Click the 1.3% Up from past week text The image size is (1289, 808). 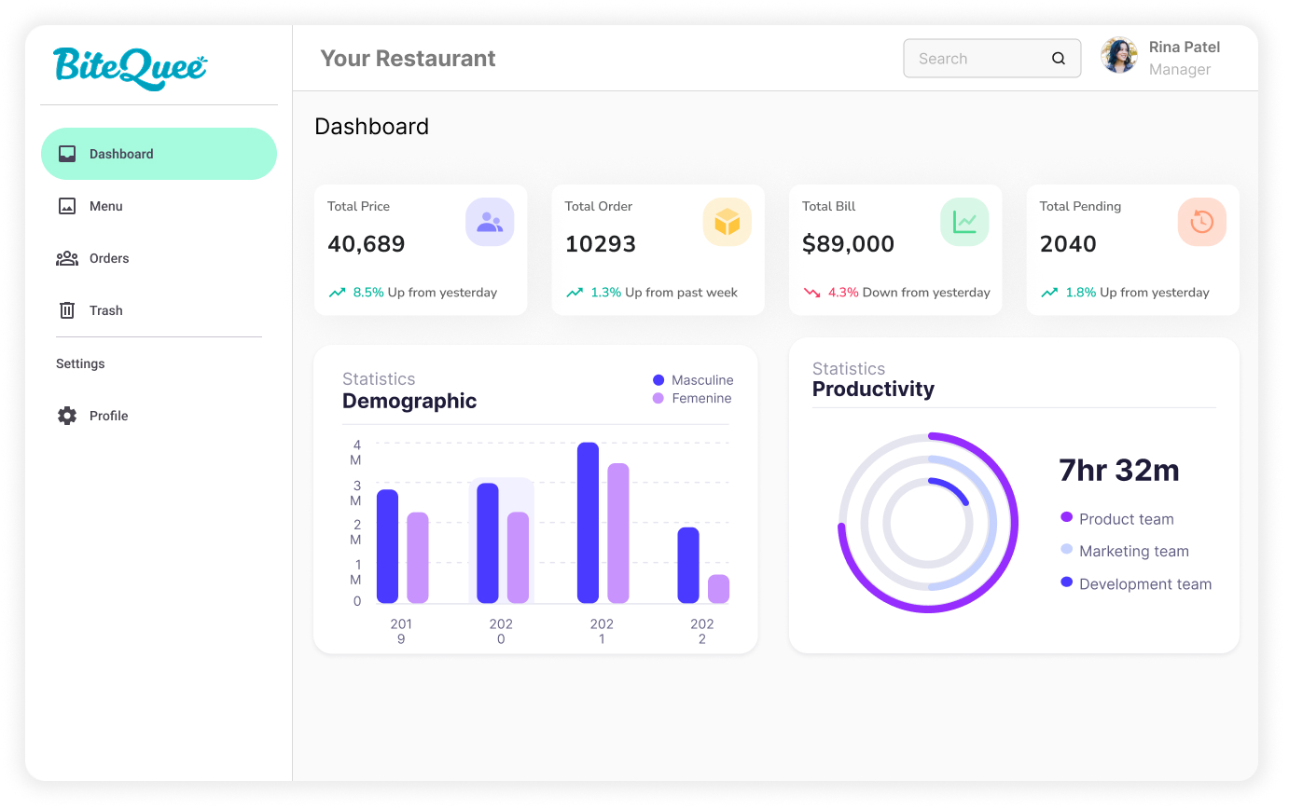664,293
